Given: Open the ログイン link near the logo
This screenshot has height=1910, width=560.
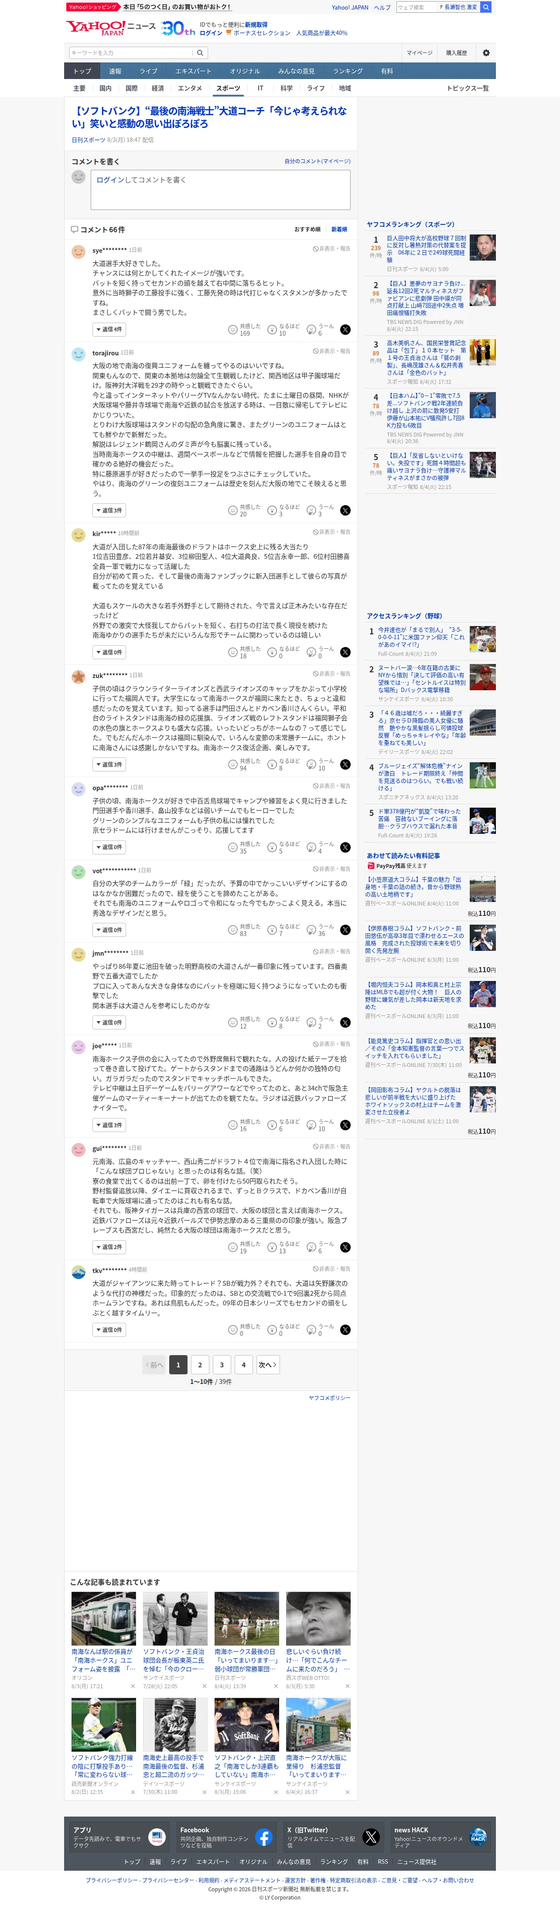Looking at the screenshot, I should 211,33.
